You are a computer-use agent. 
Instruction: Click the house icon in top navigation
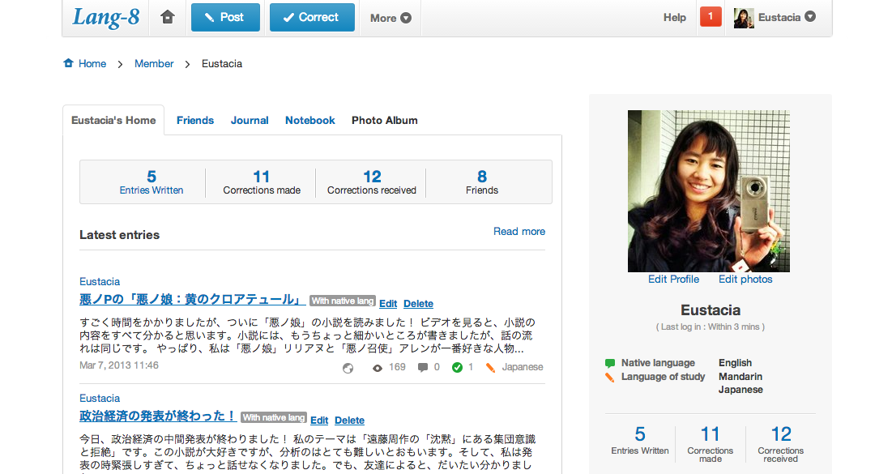pyautogui.click(x=167, y=17)
